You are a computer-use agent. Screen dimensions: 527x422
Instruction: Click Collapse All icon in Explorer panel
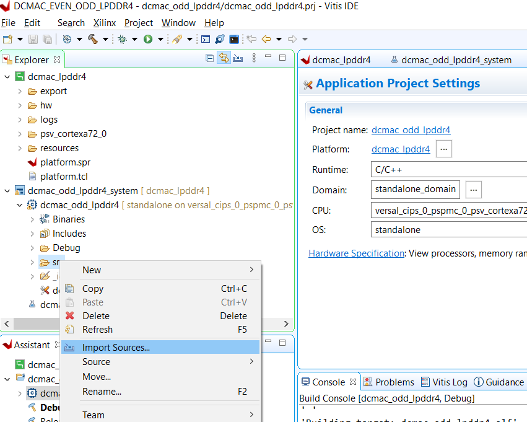pyautogui.click(x=209, y=58)
